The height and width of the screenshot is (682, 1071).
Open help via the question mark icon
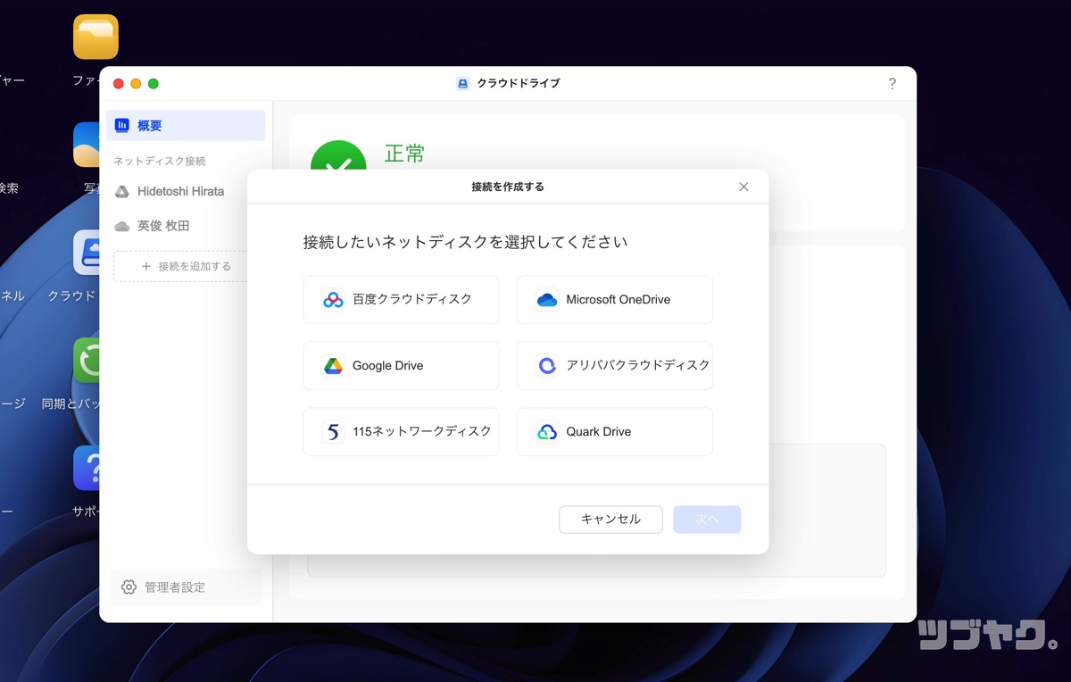pos(892,83)
